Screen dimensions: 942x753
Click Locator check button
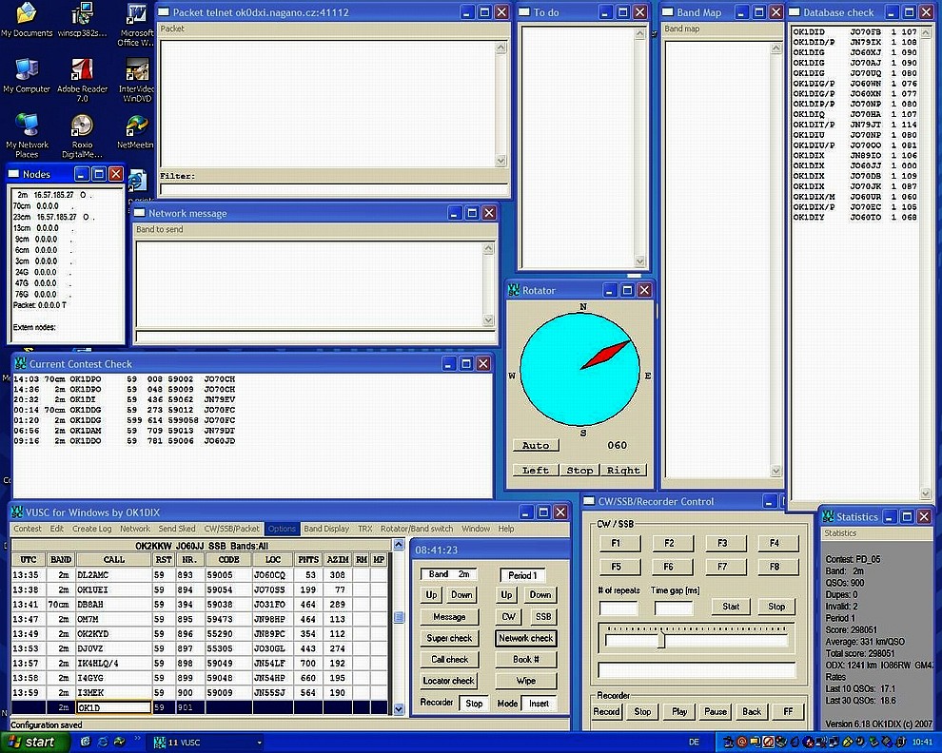[x=449, y=681]
